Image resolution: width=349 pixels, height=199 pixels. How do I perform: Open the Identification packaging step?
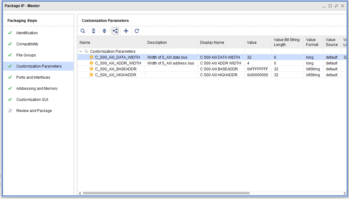pos(27,33)
